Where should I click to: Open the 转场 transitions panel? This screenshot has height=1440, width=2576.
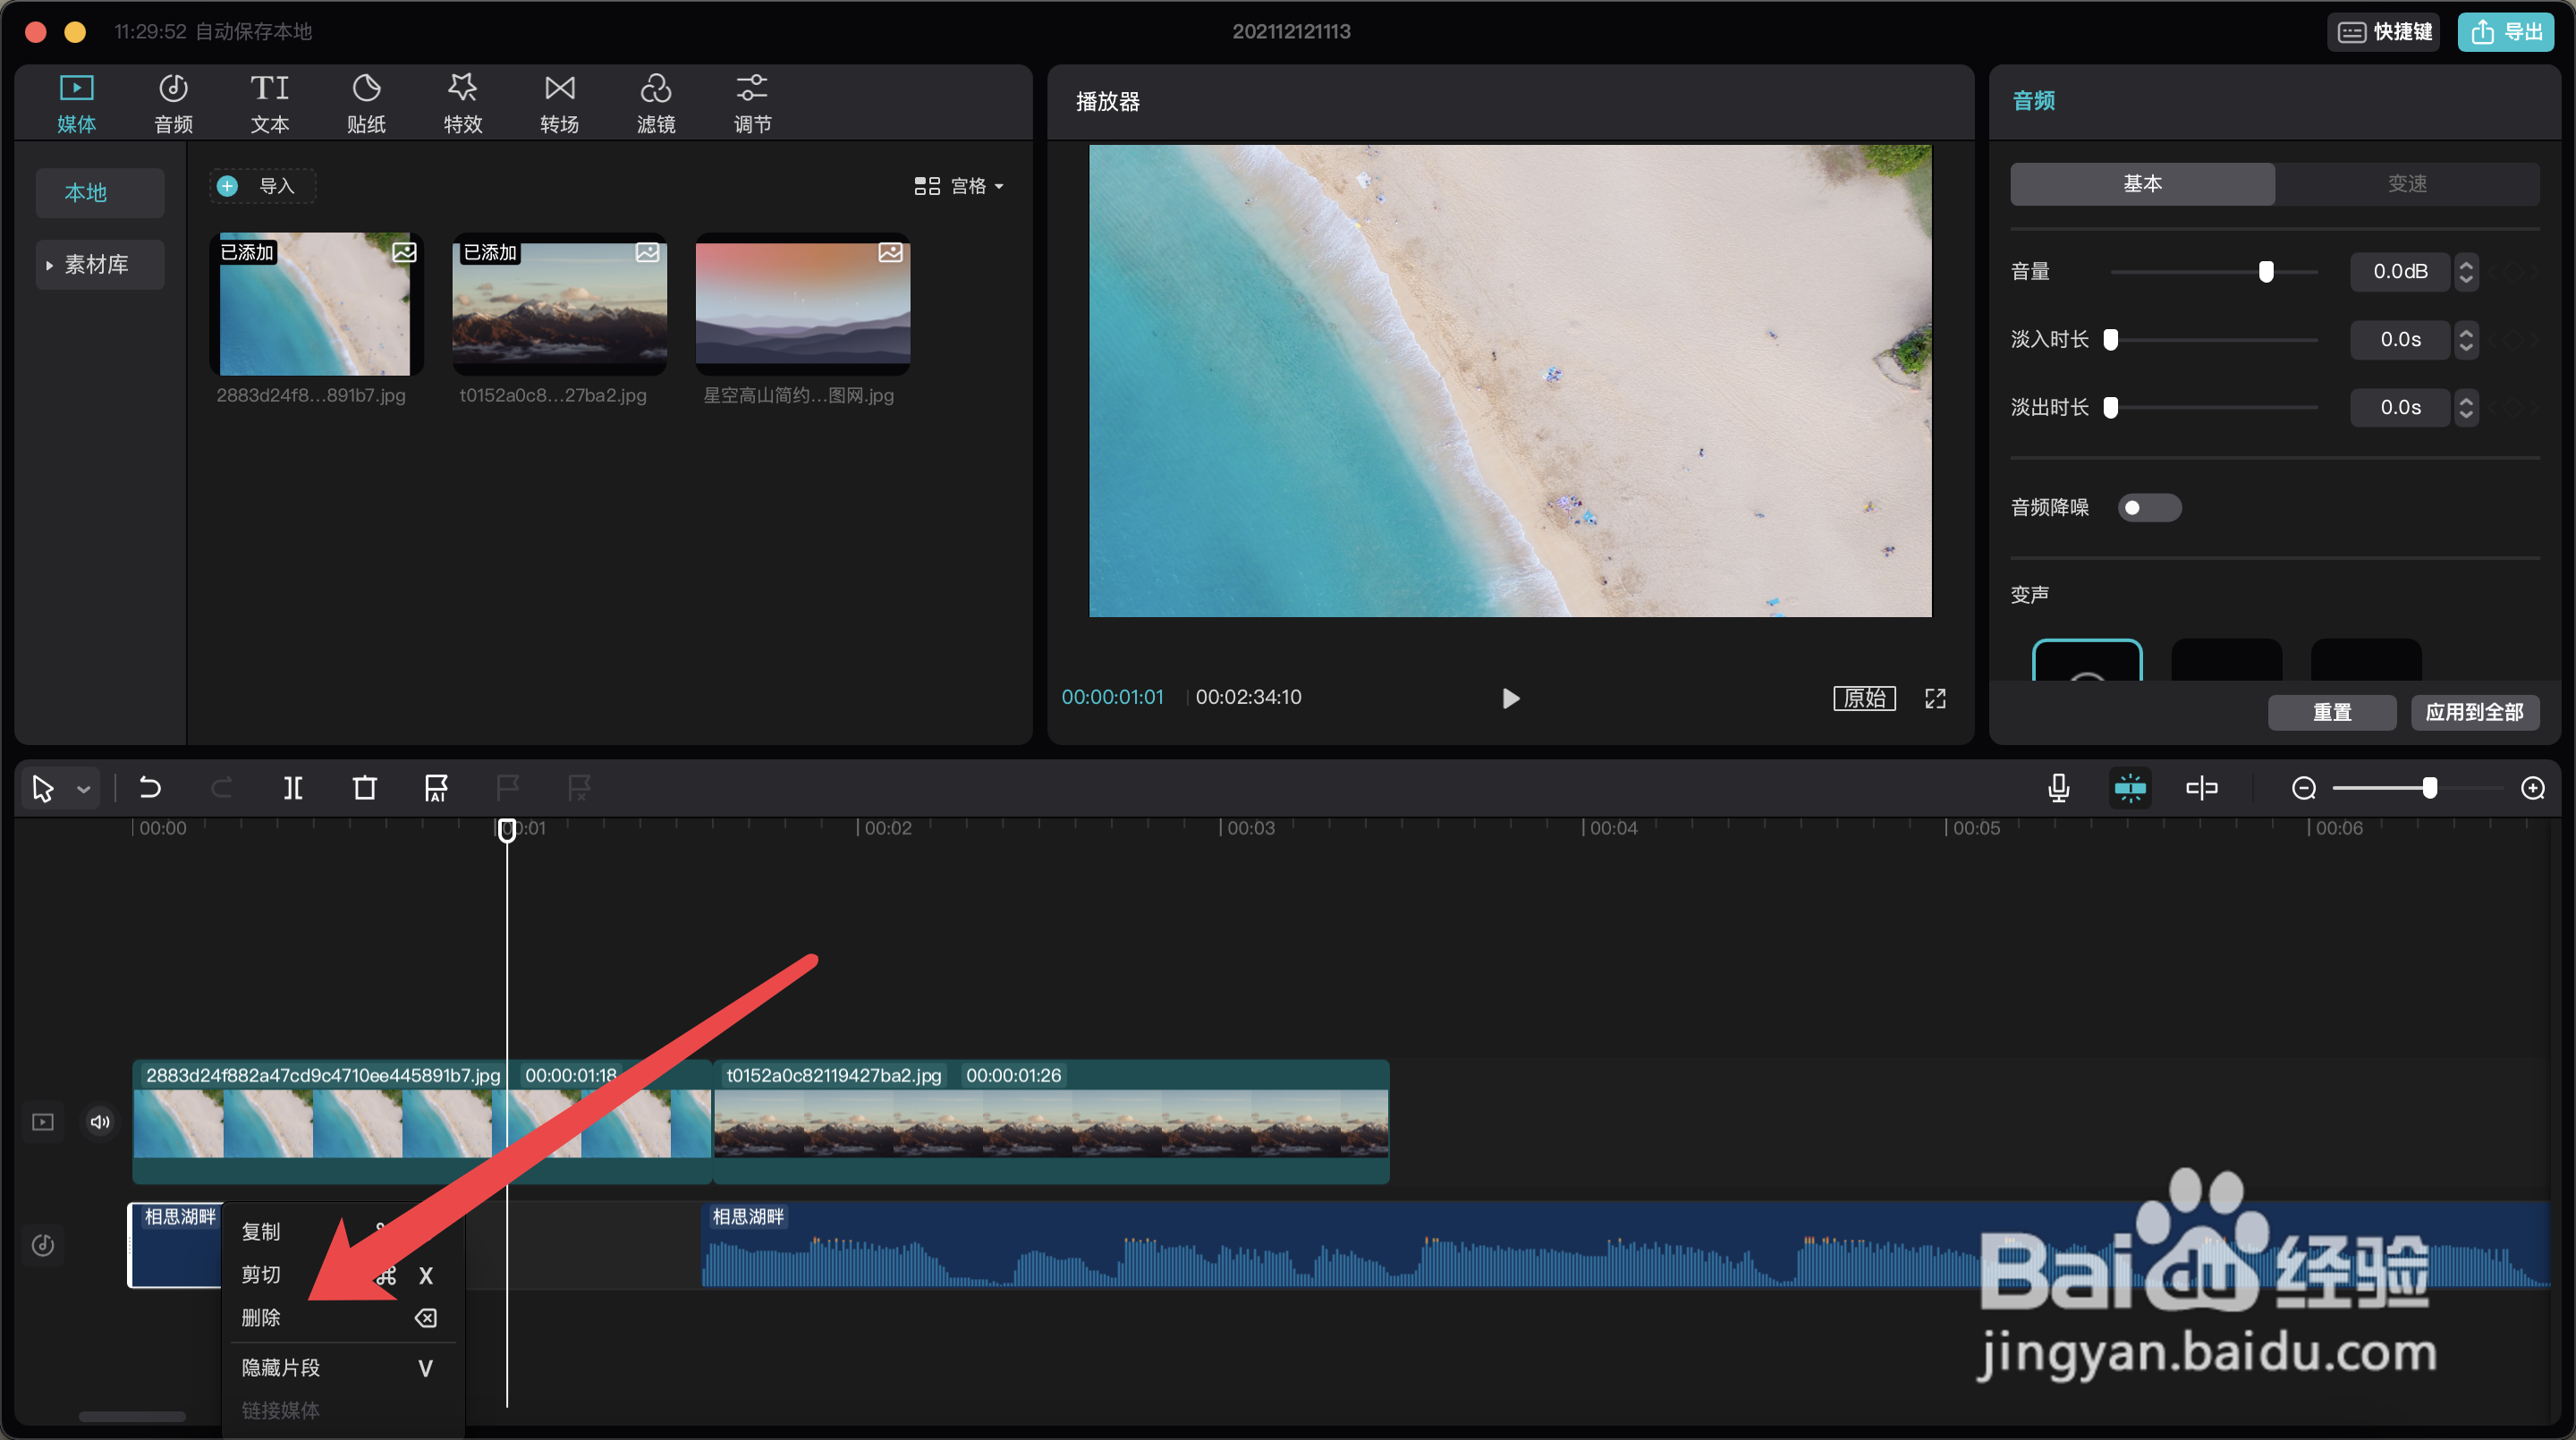(x=559, y=103)
